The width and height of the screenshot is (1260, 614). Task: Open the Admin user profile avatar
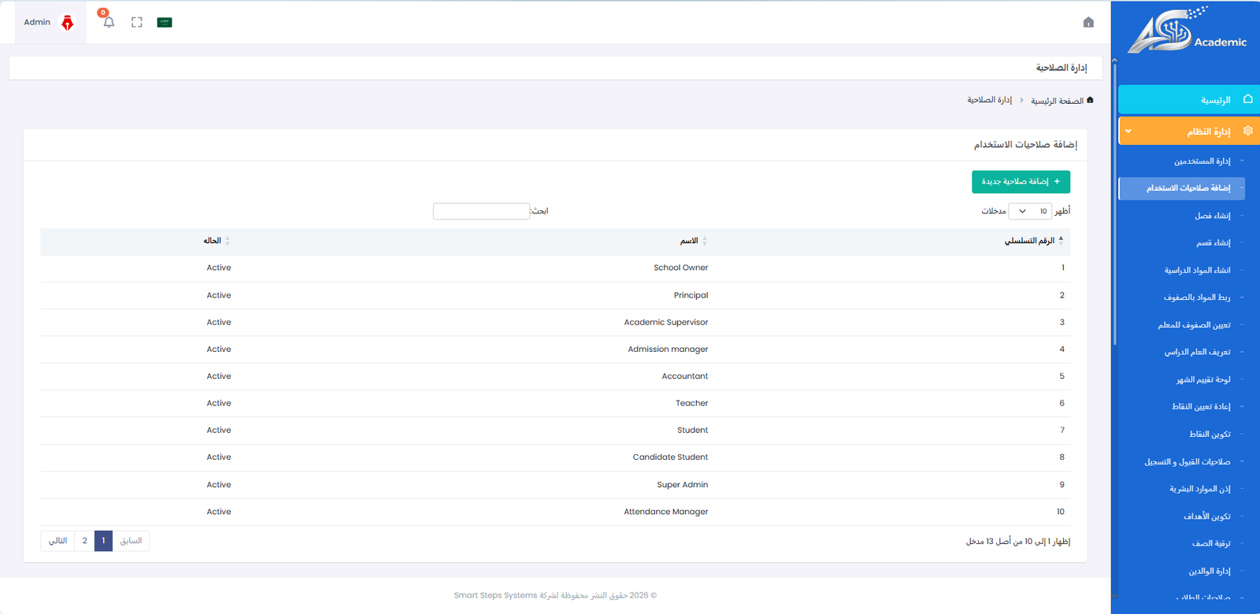68,23
